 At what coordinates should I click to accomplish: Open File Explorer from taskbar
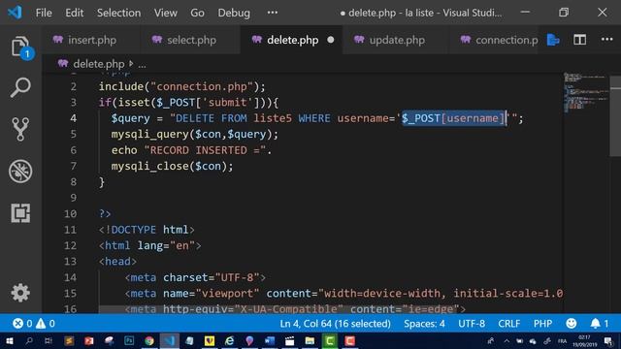pos(310,340)
